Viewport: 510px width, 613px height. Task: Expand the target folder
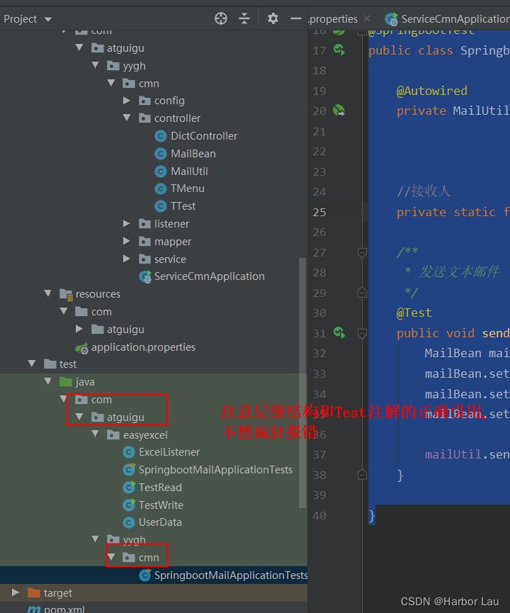(x=16, y=592)
